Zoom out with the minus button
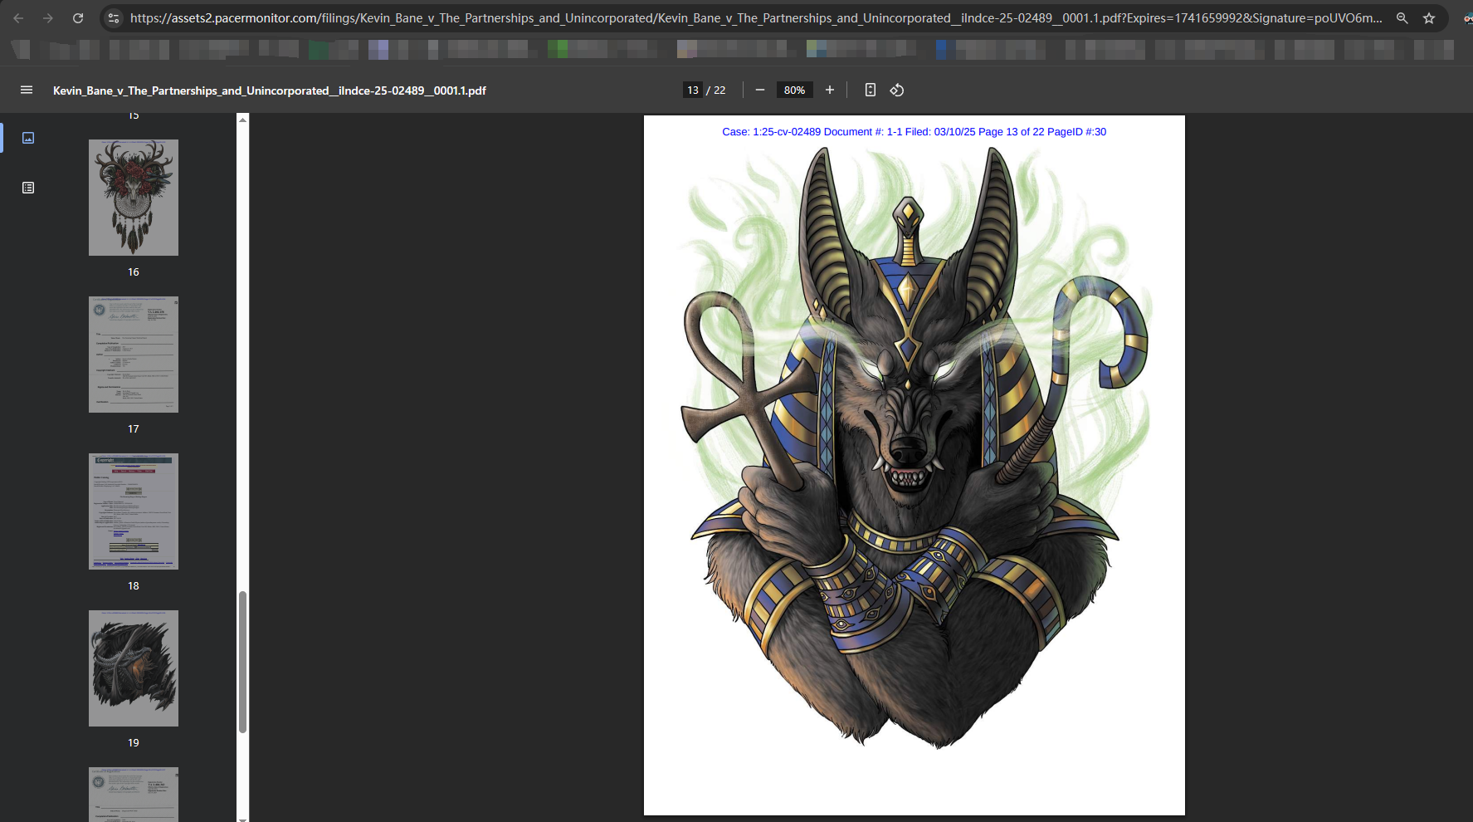The image size is (1473, 822). pyautogui.click(x=759, y=90)
